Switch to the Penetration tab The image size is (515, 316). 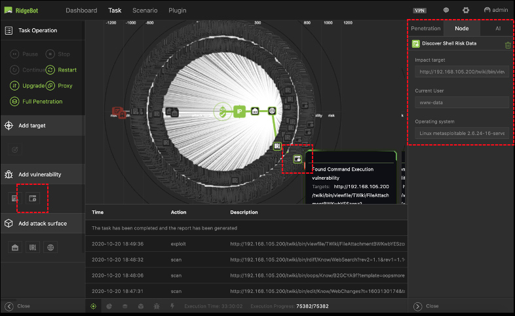pos(425,29)
